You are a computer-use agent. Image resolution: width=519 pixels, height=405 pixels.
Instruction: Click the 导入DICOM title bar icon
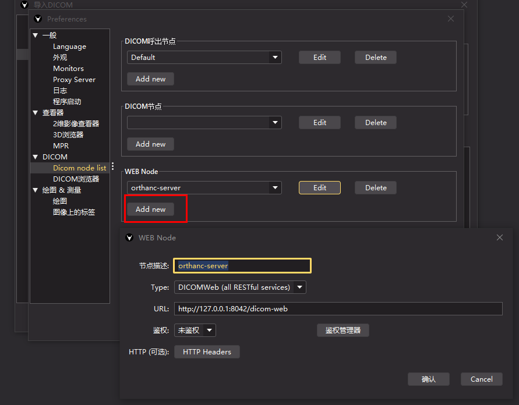pyautogui.click(x=24, y=5)
